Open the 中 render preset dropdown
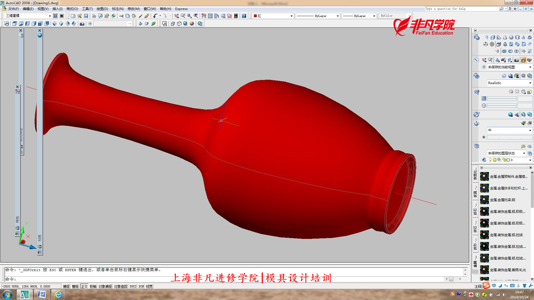The width and height of the screenshot is (534, 300). point(510,130)
